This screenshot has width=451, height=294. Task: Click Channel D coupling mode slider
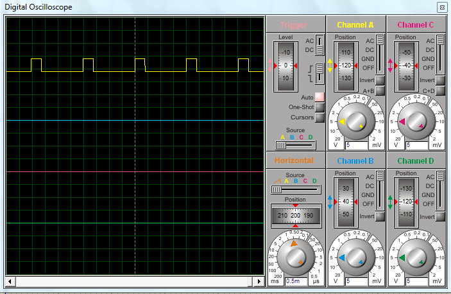click(440, 191)
